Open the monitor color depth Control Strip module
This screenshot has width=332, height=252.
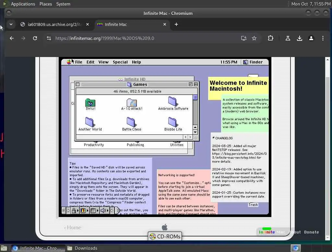[x=84, y=211]
